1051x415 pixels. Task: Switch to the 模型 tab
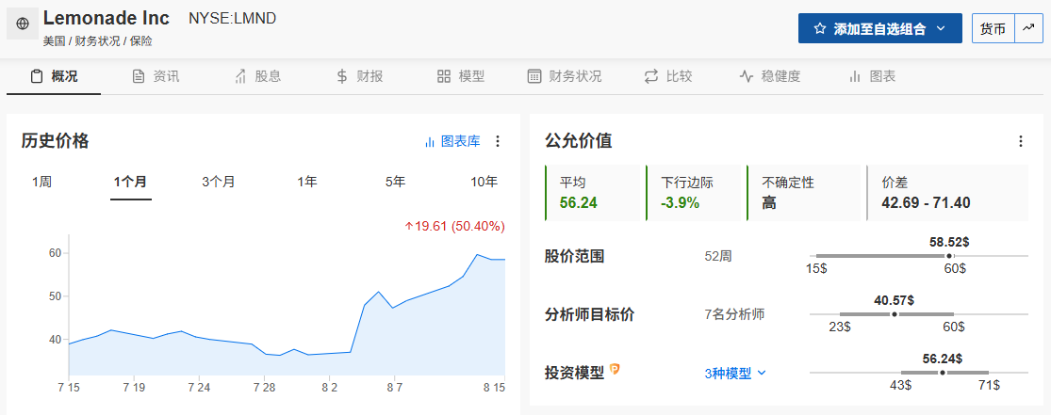pos(462,76)
